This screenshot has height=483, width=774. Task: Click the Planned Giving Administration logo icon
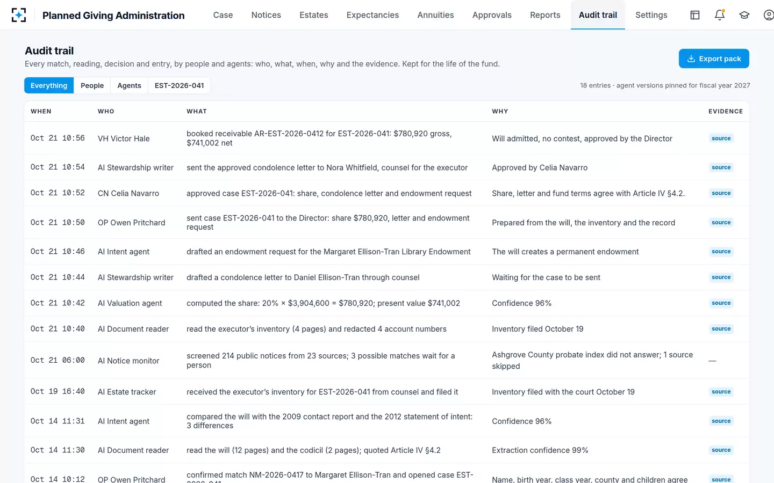(x=19, y=15)
